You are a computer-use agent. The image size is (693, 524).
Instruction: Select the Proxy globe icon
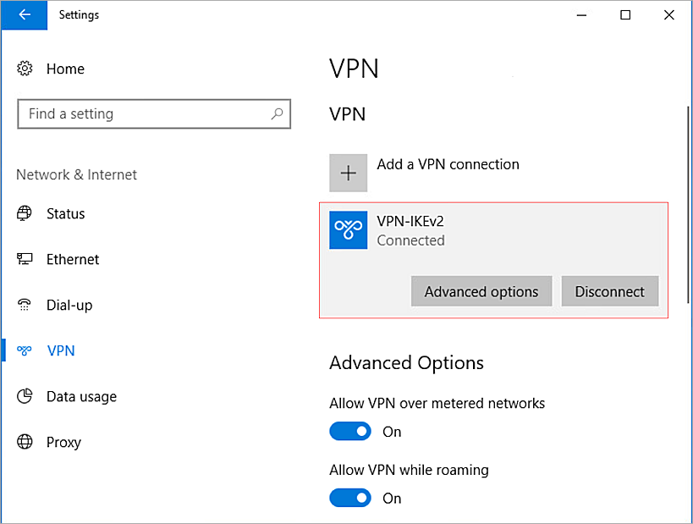24,442
